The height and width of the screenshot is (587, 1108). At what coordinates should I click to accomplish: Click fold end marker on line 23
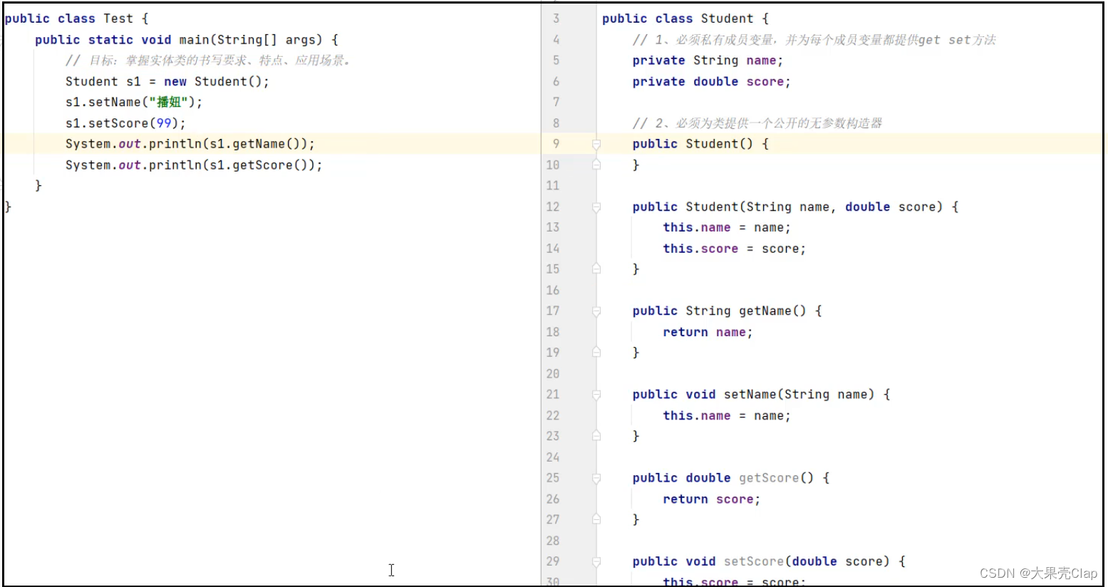[x=596, y=436]
